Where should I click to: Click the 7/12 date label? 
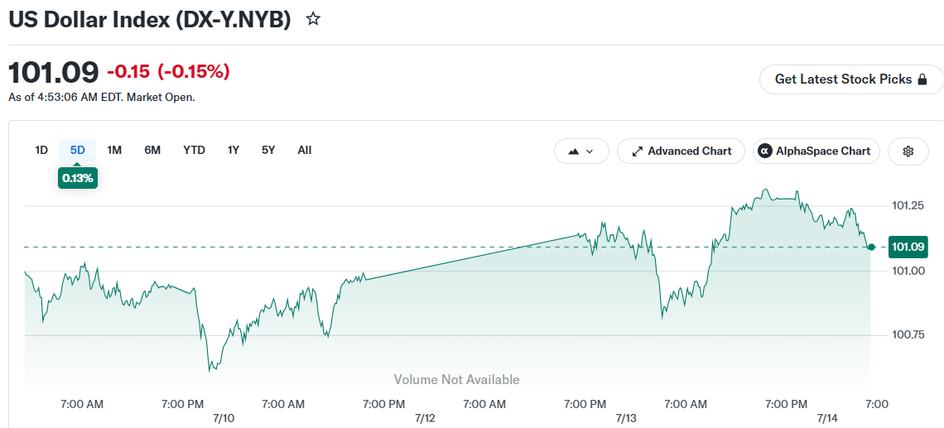[425, 418]
